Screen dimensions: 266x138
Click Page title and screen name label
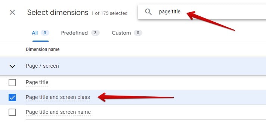click(58, 112)
